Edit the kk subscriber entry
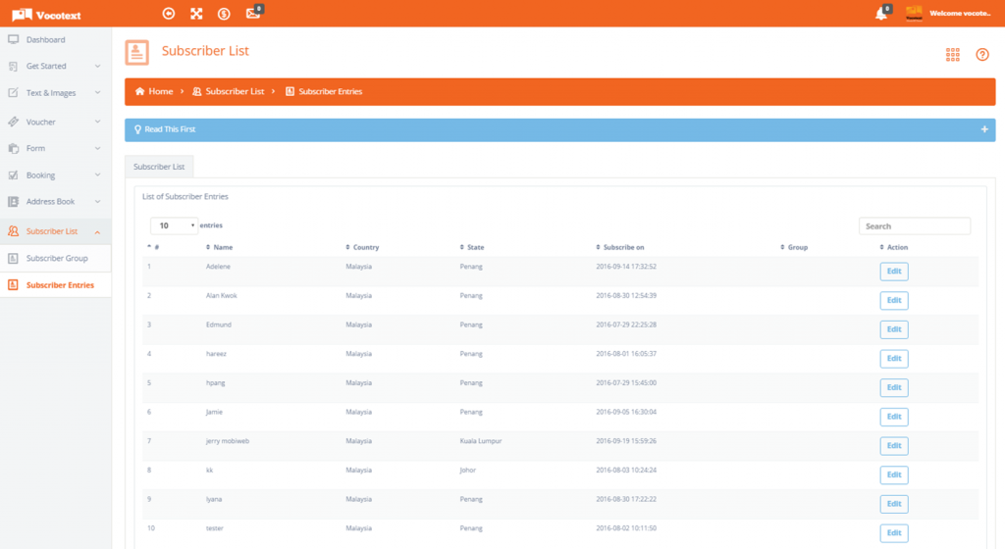The width and height of the screenshot is (1005, 549). (x=893, y=474)
